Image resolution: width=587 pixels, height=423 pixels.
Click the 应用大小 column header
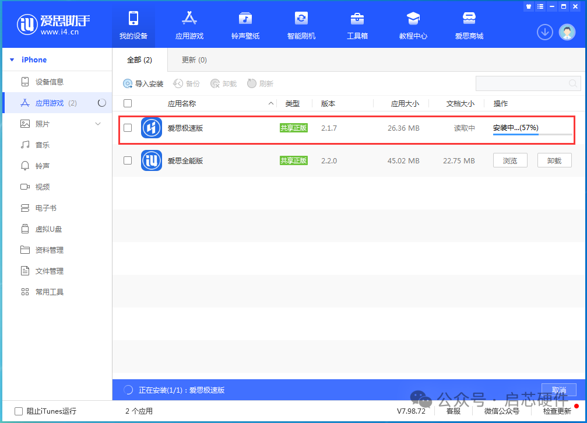point(405,104)
